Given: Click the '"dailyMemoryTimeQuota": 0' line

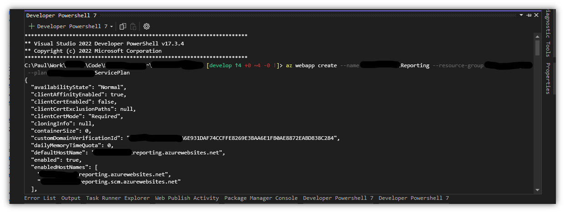Looking at the screenshot, I should click(x=72, y=145).
